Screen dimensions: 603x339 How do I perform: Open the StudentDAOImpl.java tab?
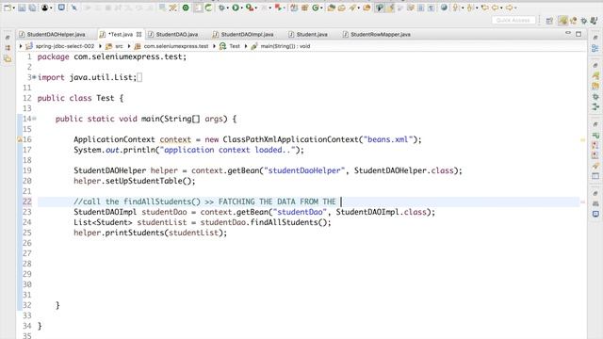tap(247, 34)
